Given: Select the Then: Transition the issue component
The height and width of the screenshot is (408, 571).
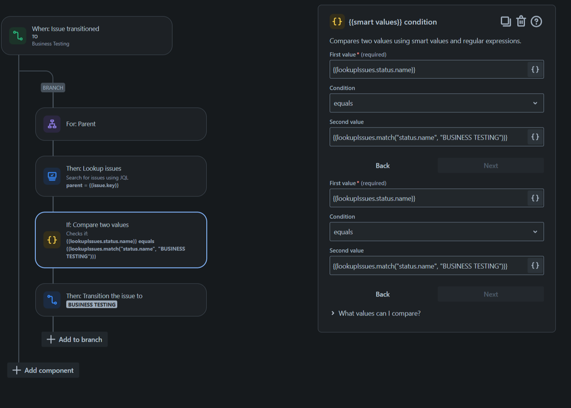Looking at the screenshot, I should tap(121, 300).
